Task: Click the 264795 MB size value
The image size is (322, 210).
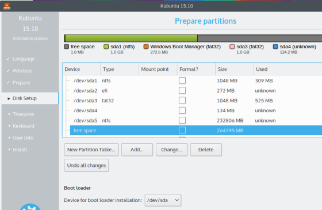Action: point(230,131)
